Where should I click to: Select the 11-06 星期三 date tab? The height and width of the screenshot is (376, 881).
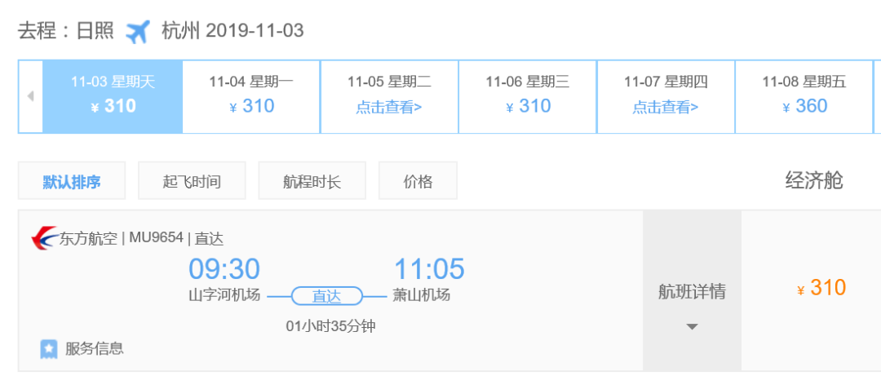pos(528,95)
